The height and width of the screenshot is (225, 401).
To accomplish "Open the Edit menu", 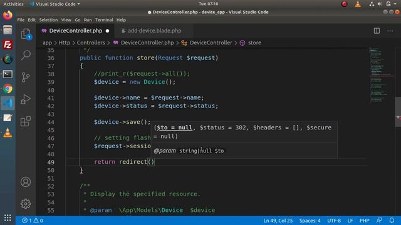I will 32,20.
